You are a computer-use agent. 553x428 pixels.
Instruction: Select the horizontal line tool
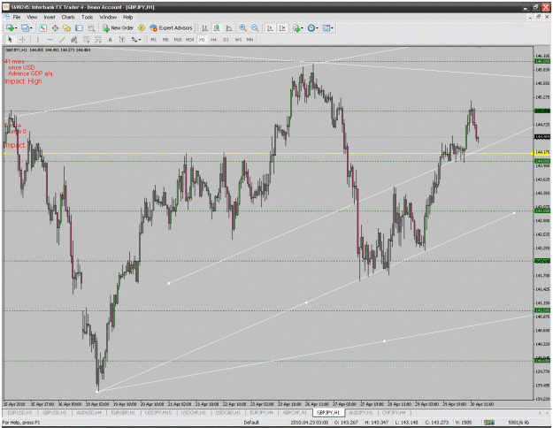click(50, 40)
